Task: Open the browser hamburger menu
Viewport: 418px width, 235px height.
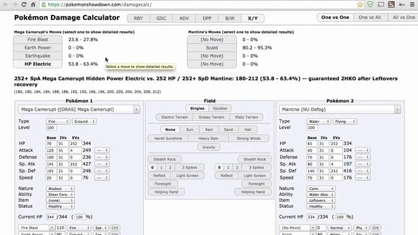Action: coord(412,5)
